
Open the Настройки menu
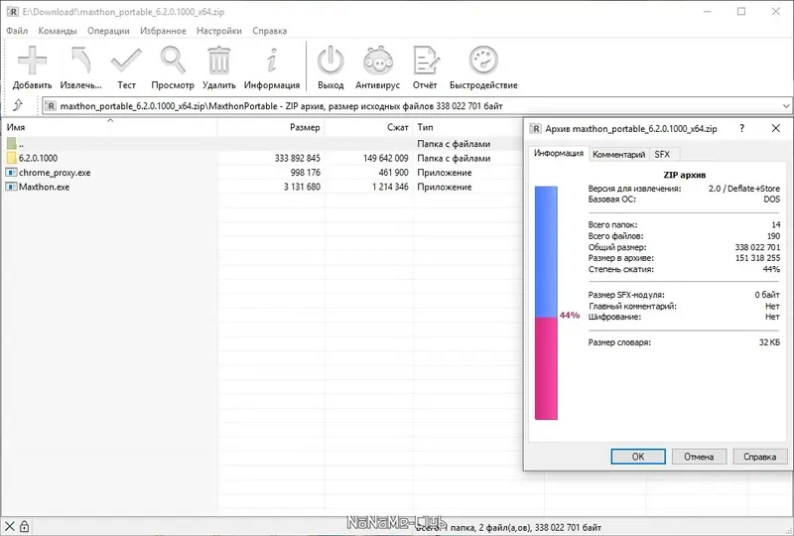219,31
